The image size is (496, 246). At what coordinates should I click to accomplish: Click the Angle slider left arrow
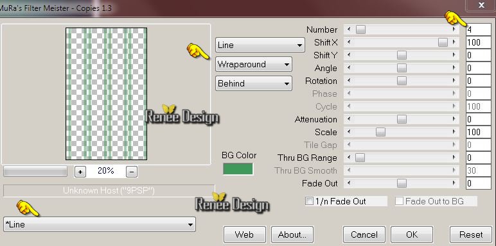click(x=349, y=68)
